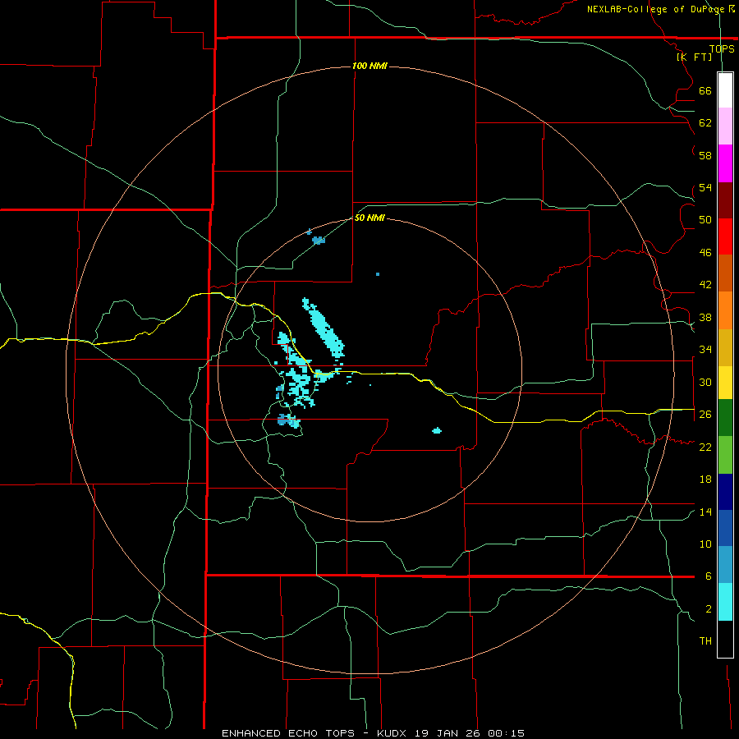Click the light pink legend swatch
Screen dimensions: 739x739
tap(725, 126)
